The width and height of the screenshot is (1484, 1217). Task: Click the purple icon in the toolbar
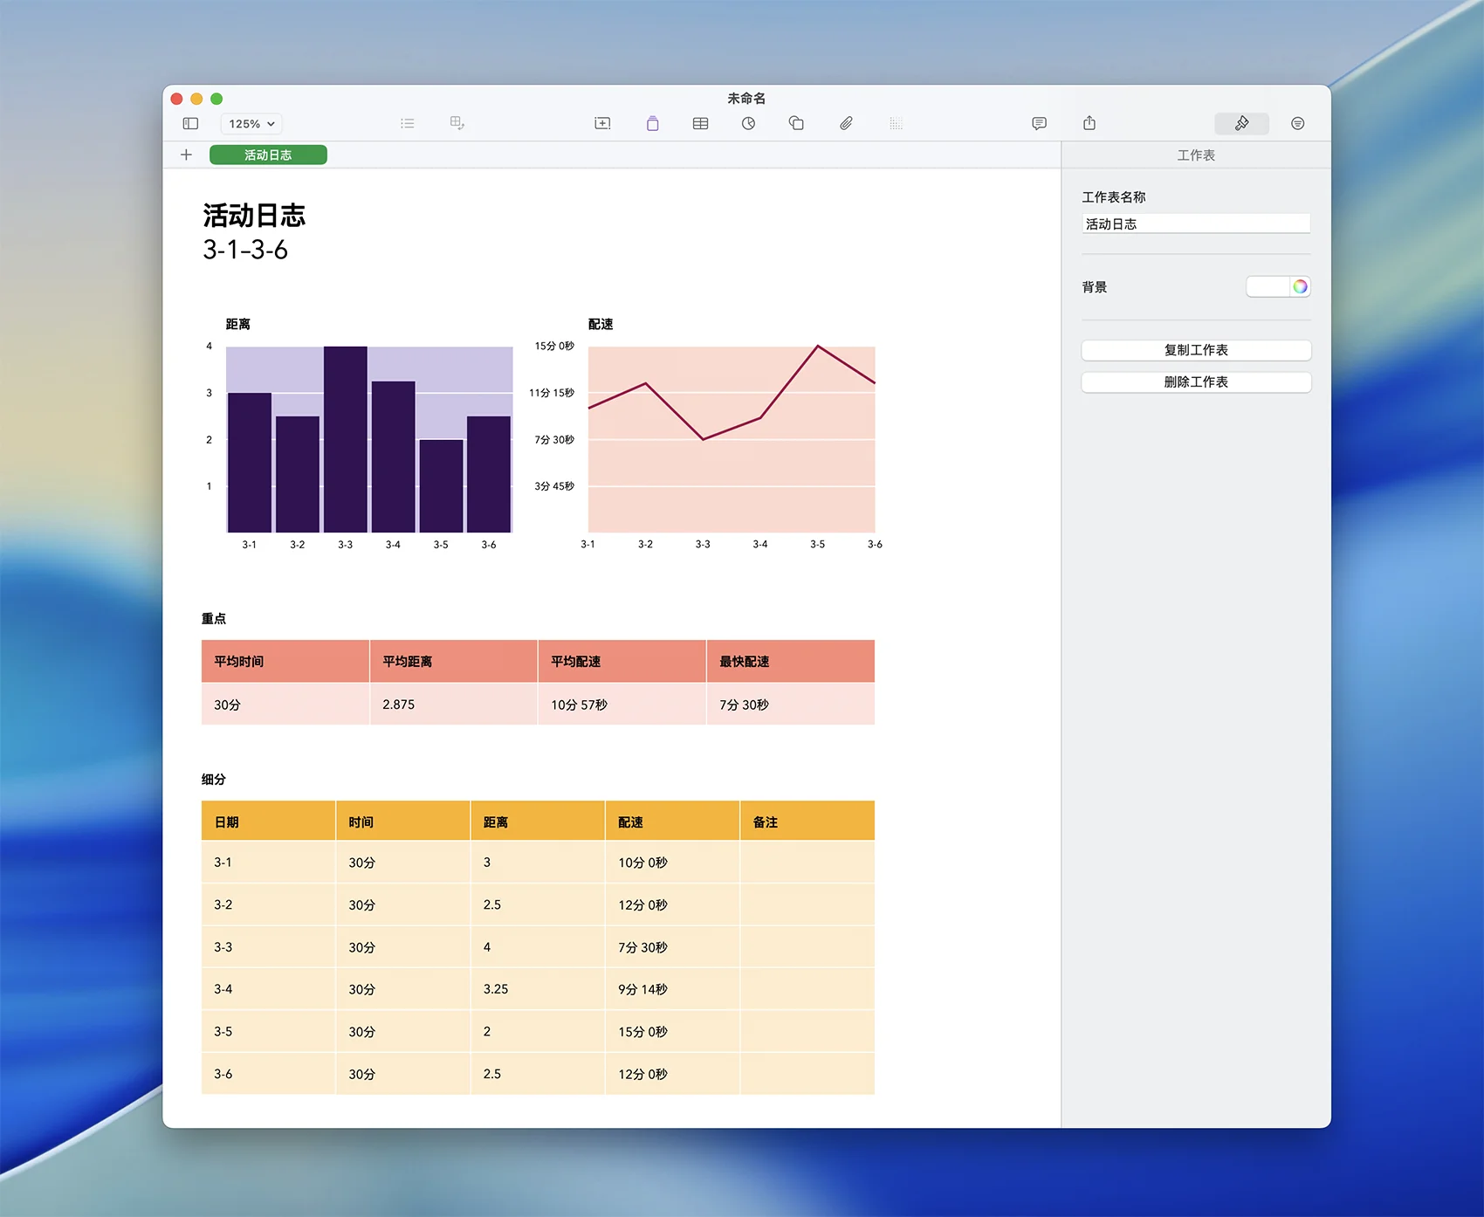652,124
